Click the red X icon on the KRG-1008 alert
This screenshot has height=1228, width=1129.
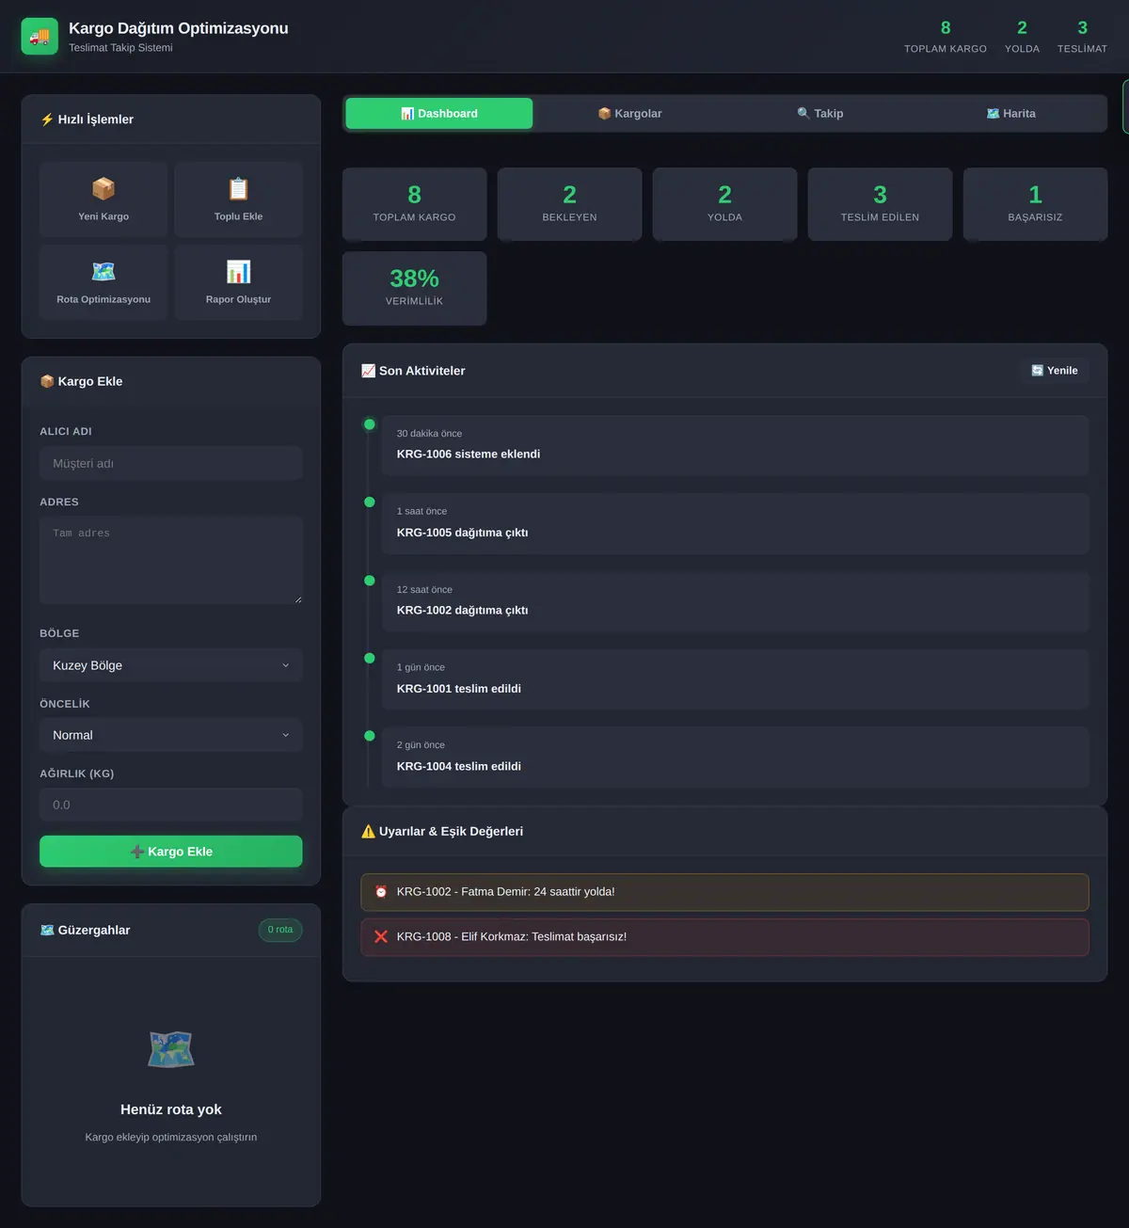point(381,936)
